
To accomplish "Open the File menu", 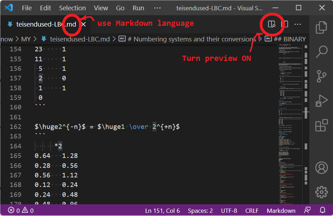I will 27,8.
